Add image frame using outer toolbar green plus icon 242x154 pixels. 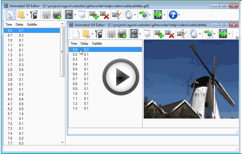pyautogui.click(x=94, y=15)
